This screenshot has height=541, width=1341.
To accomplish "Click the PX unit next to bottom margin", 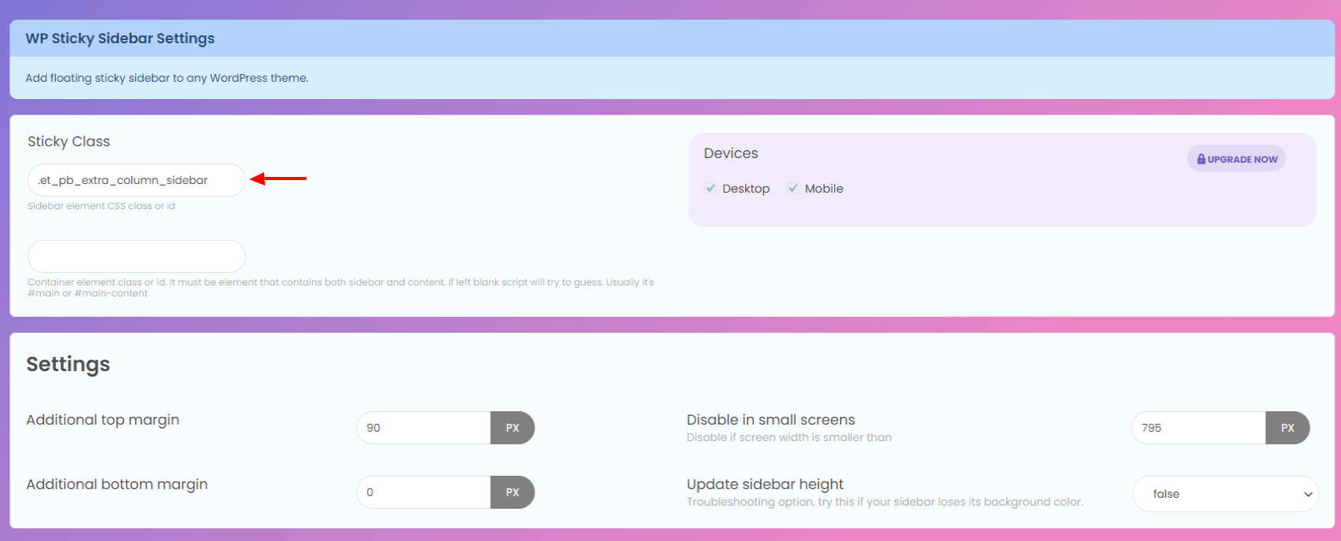I will point(513,492).
